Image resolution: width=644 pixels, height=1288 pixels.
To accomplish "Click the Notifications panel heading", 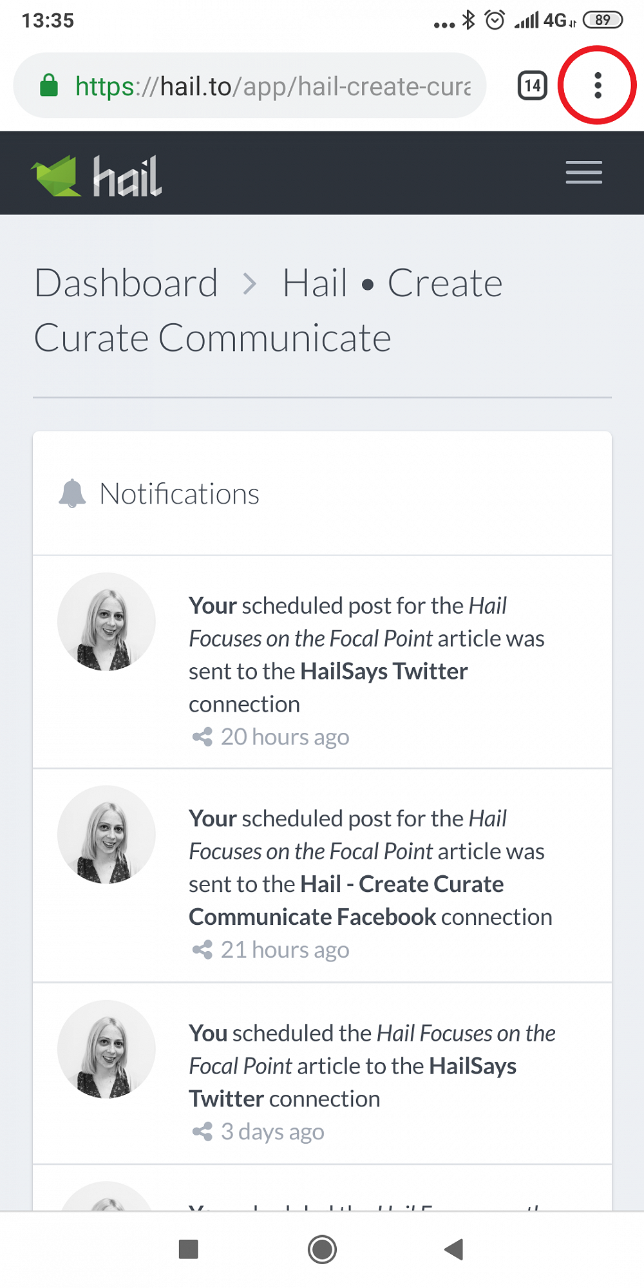I will point(179,494).
